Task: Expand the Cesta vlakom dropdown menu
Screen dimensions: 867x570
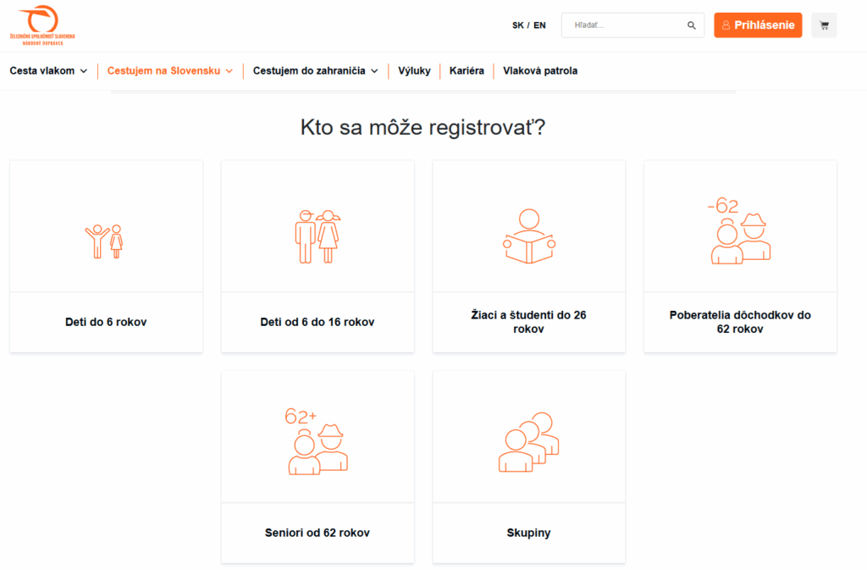Action: coord(48,71)
